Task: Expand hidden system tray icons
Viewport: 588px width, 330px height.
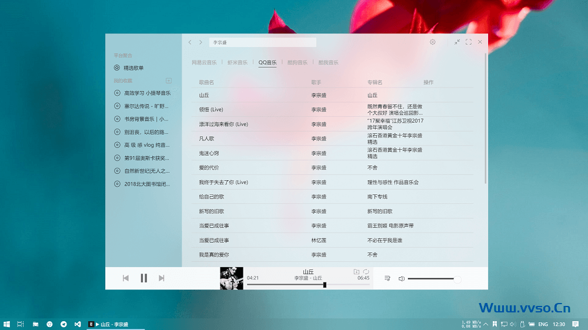Action: 487,324
